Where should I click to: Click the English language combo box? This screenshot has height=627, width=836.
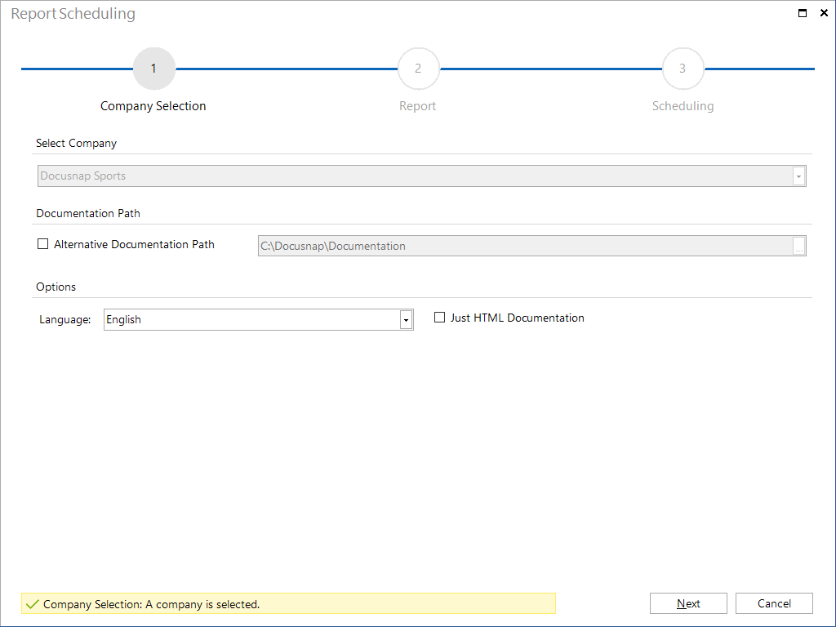(x=259, y=320)
